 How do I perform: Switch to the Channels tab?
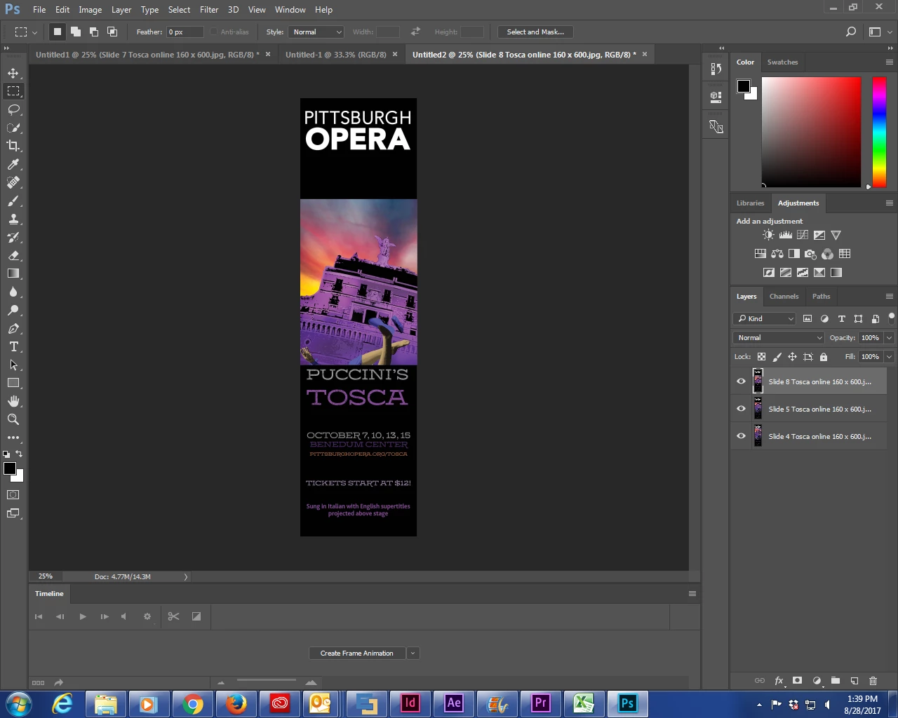tap(784, 296)
